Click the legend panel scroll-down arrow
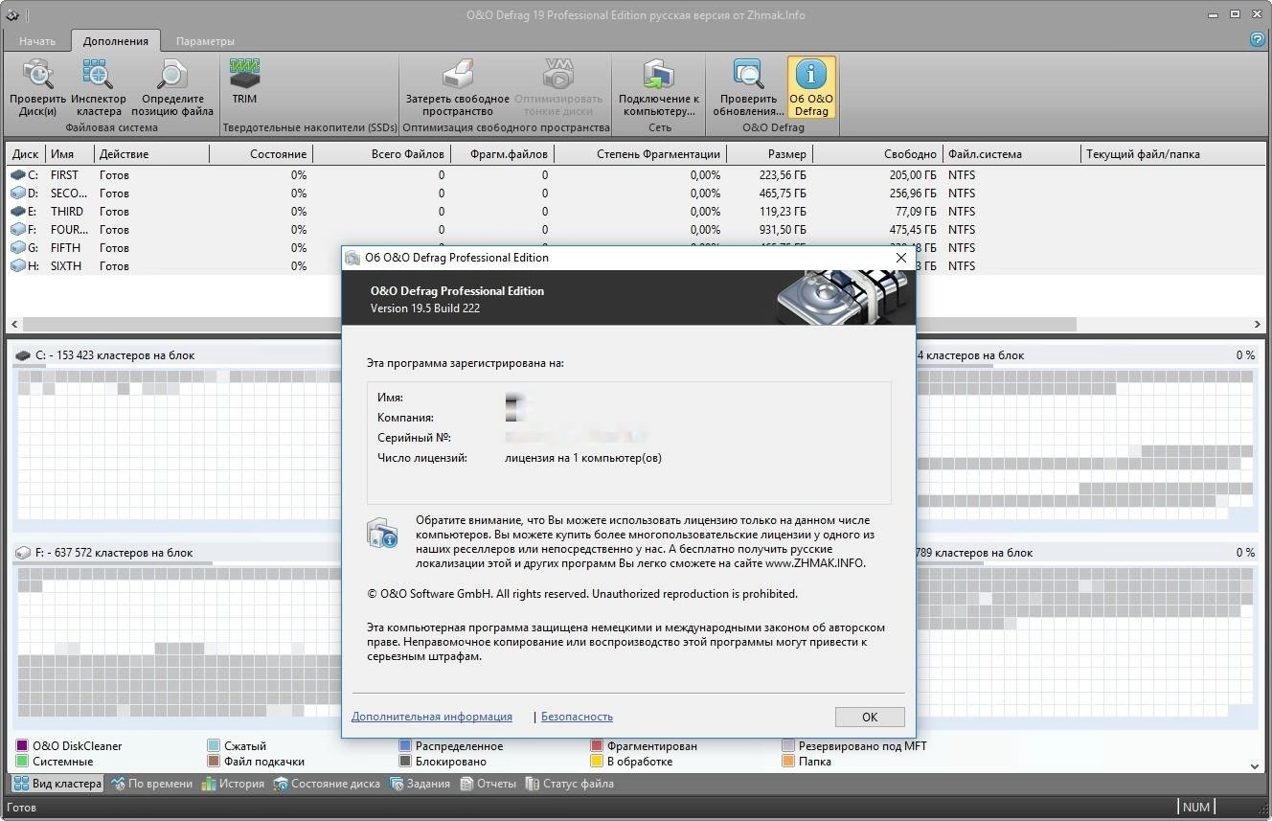Viewport: 1272px width, 821px height. coord(1256,766)
